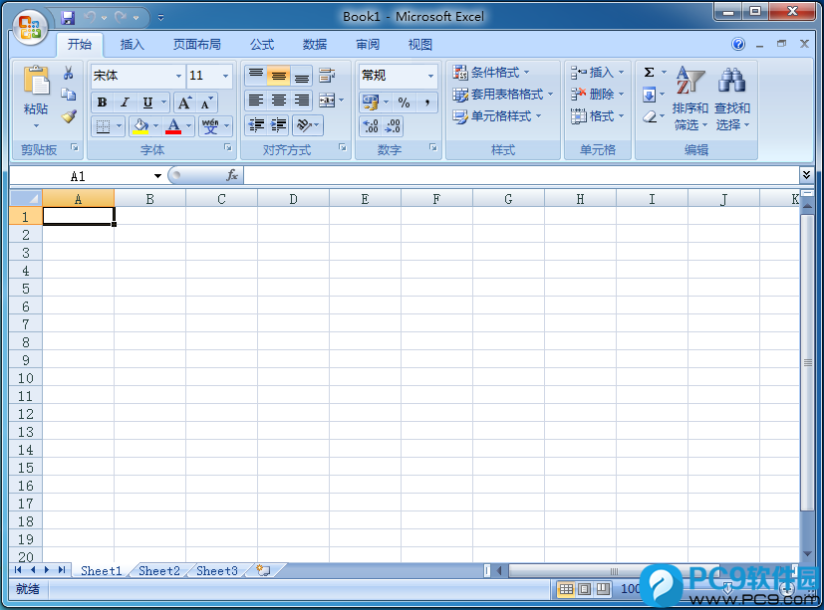The image size is (824, 610).
Task: Toggle bold formatting with B
Action: click(x=102, y=102)
